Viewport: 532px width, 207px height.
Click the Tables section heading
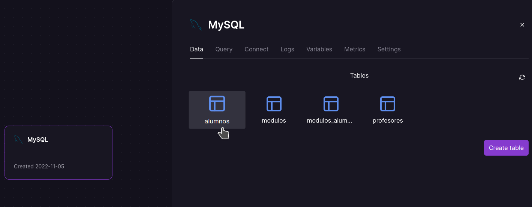[359, 75]
